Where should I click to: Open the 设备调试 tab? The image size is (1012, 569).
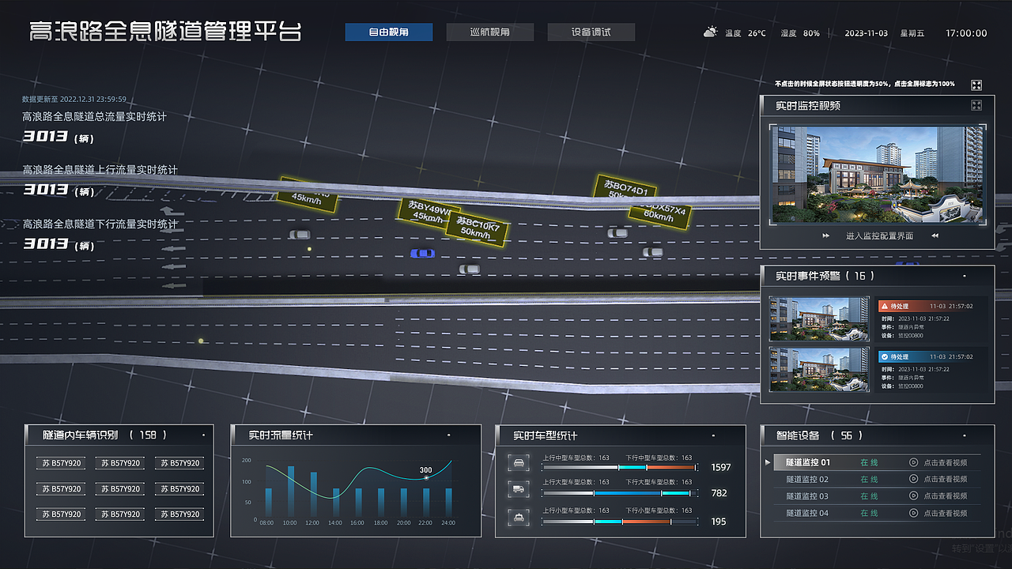coord(591,32)
